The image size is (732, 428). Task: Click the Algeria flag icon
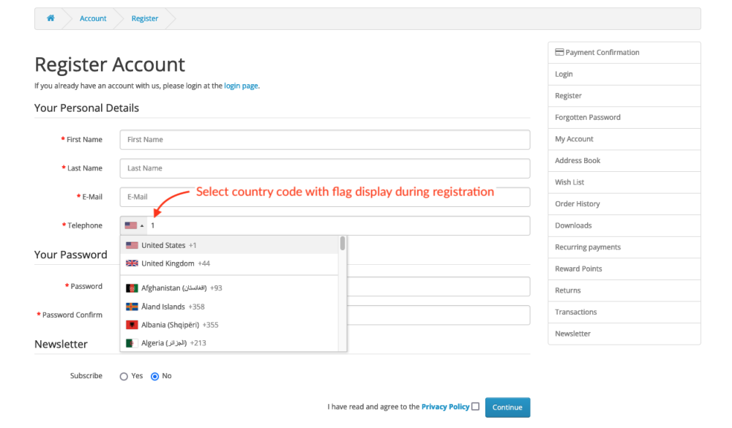(132, 343)
